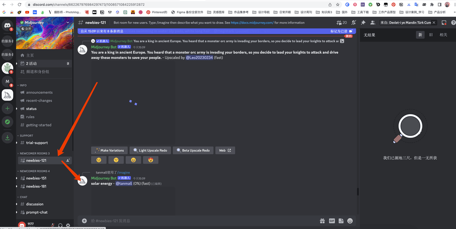Open threads icon showing 20
The height and width of the screenshot is (229, 456).
(341, 22)
